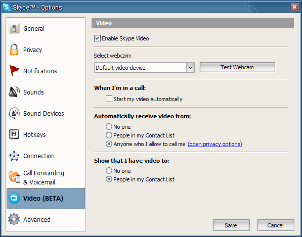Show video to People in my Contact List
The height and width of the screenshot is (237, 302).
coord(109,179)
